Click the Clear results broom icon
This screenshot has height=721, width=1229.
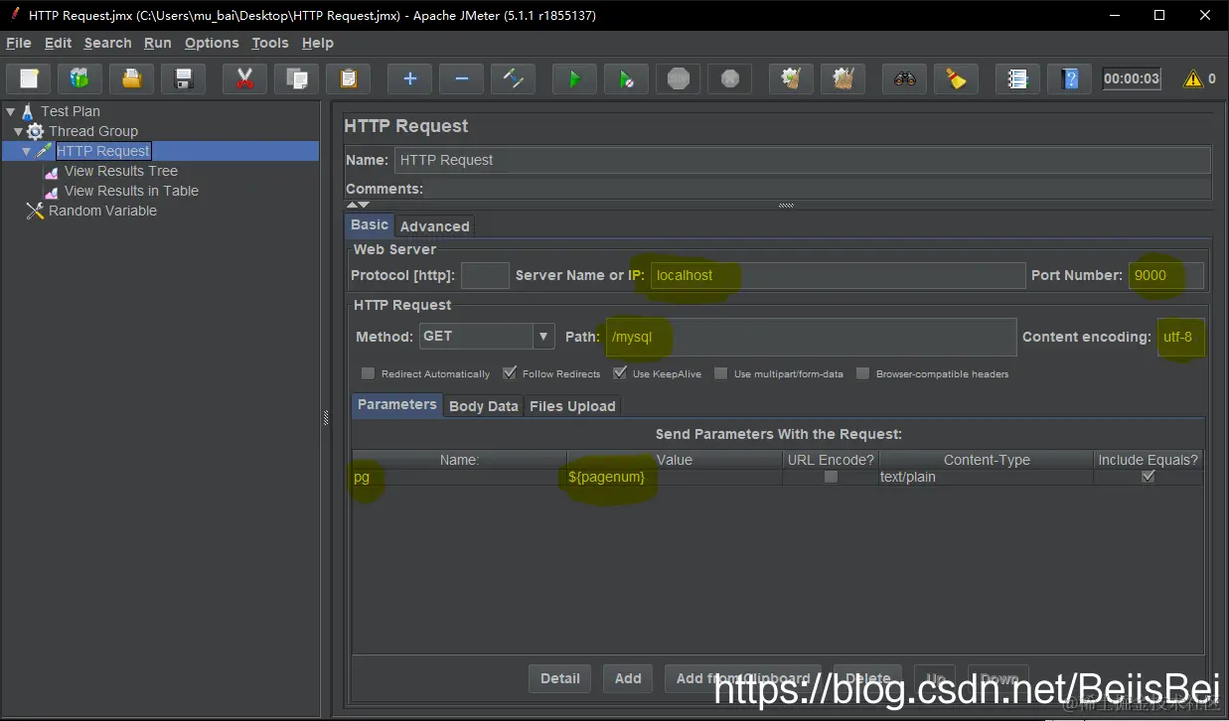pyautogui.click(x=791, y=78)
